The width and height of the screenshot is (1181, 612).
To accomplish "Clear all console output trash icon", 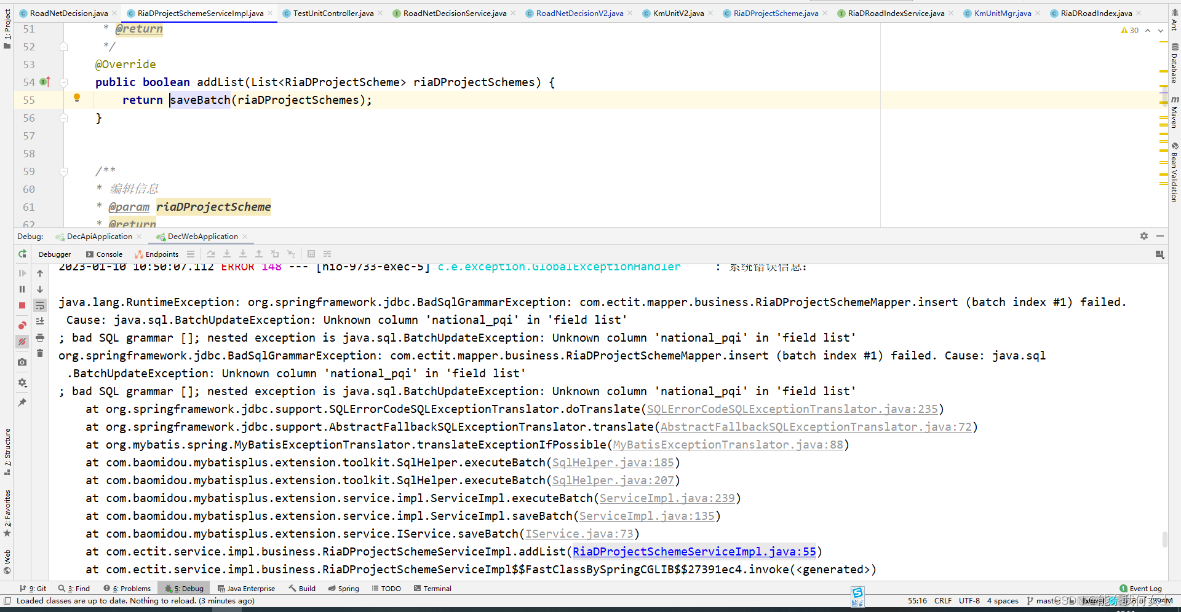I will tap(40, 353).
